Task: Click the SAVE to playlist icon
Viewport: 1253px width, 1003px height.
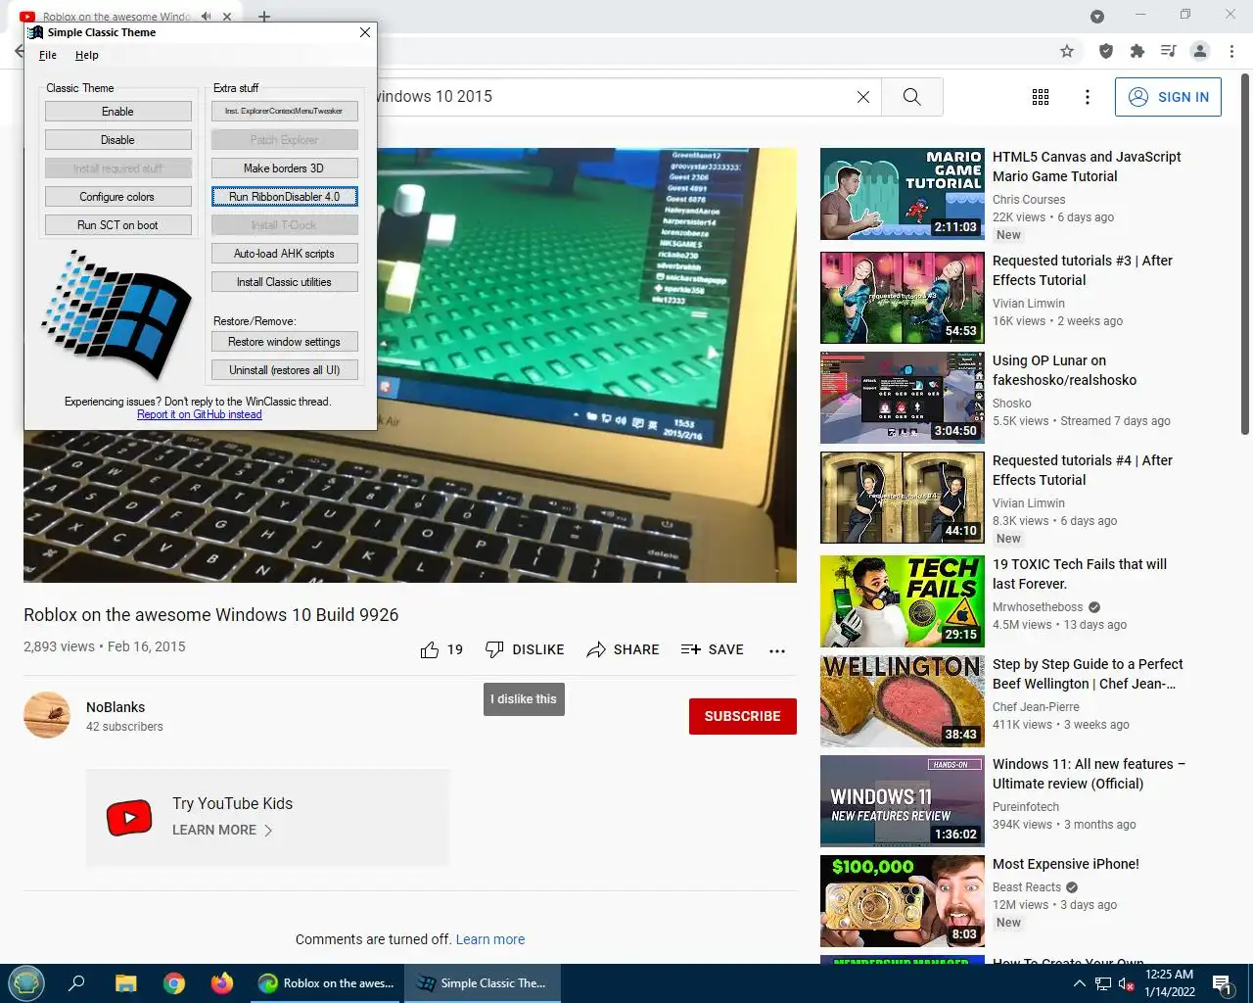Action: (x=691, y=649)
